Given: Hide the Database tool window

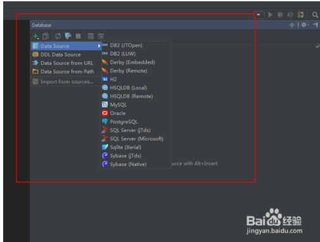Looking at the screenshot, I should coord(316,25).
